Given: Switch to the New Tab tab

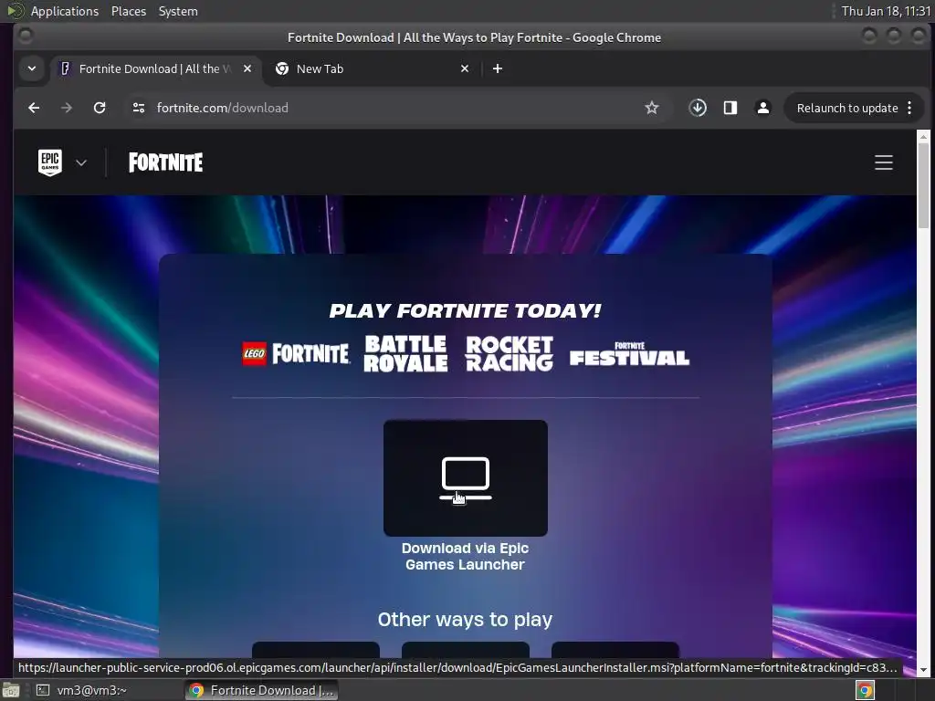Looking at the screenshot, I should (370, 68).
